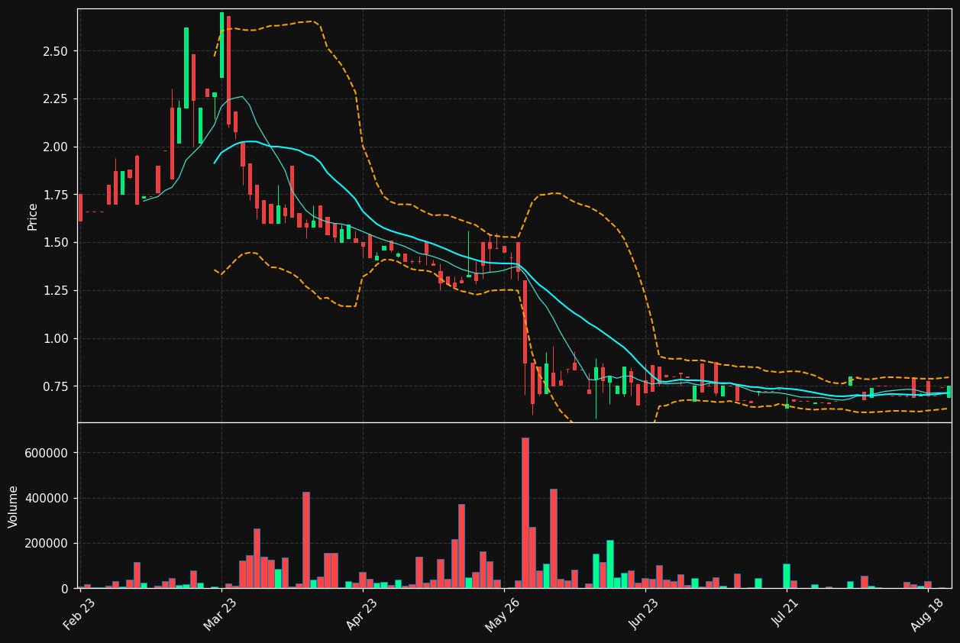Click the Jun 23 date label
Image resolution: width=960 pixels, height=643 pixels.
[645, 614]
